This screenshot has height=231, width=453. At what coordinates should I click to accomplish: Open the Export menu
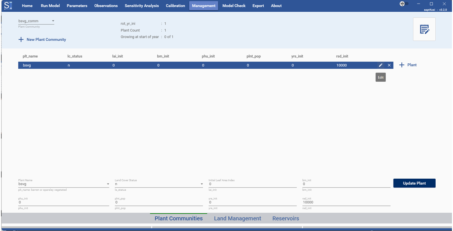(258, 5)
